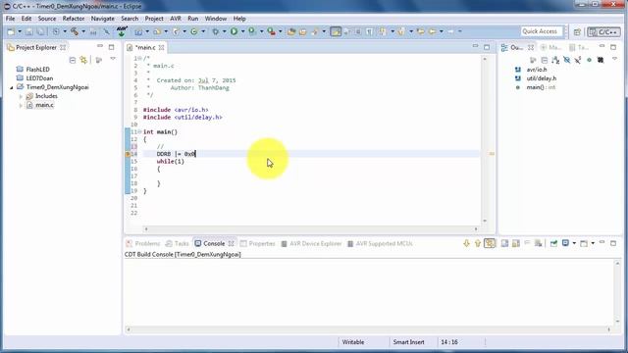Click the Run with external tools icon
The width and height of the screenshot is (628, 353).
271,31
